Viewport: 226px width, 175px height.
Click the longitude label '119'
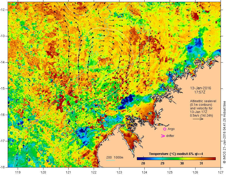tap(18, 172)
